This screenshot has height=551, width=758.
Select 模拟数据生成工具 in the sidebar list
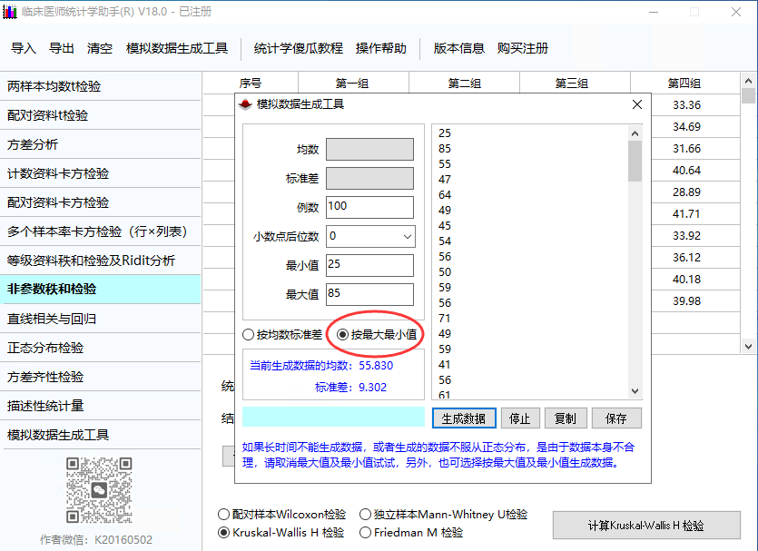101,435
